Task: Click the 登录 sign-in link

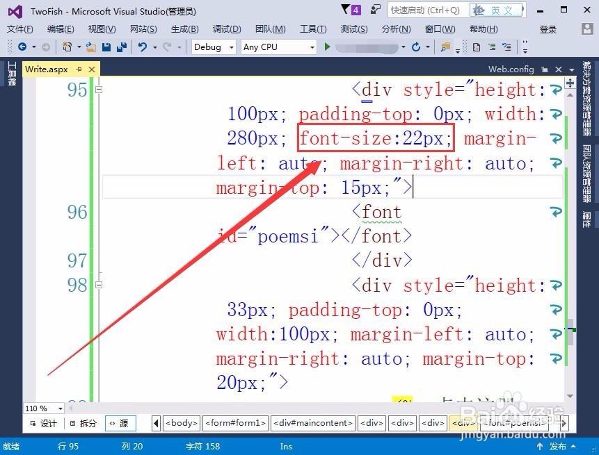Action: pos(548,29)
